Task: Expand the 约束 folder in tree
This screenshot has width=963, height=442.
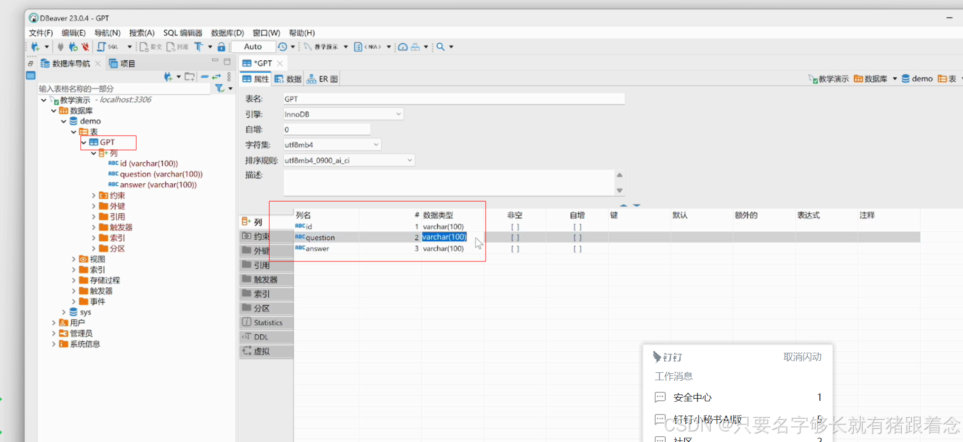Action: 94,195
